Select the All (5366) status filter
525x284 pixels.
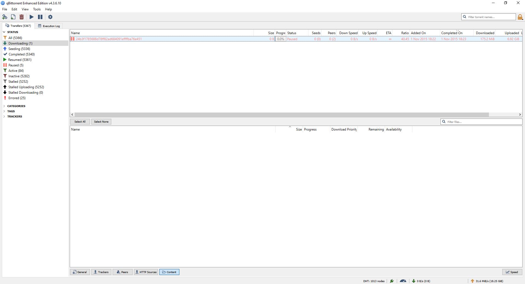coord(35,38)
